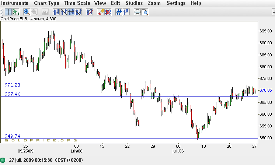
Task: Click the green connection status indicator
Action: [x=3, y=160]
